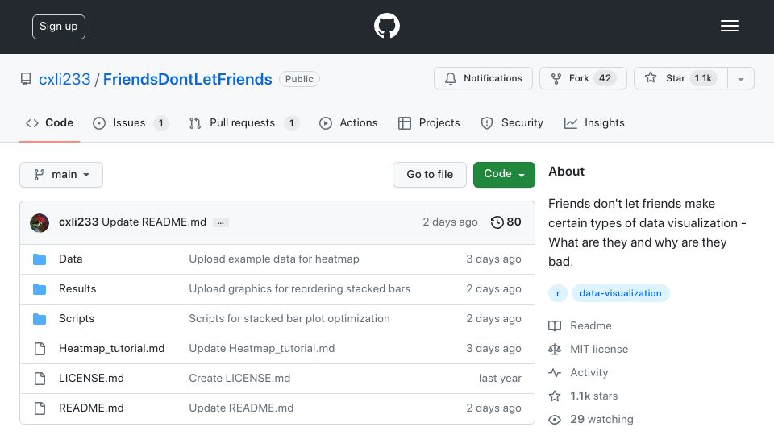Open the Security tab

click(512, 122)
